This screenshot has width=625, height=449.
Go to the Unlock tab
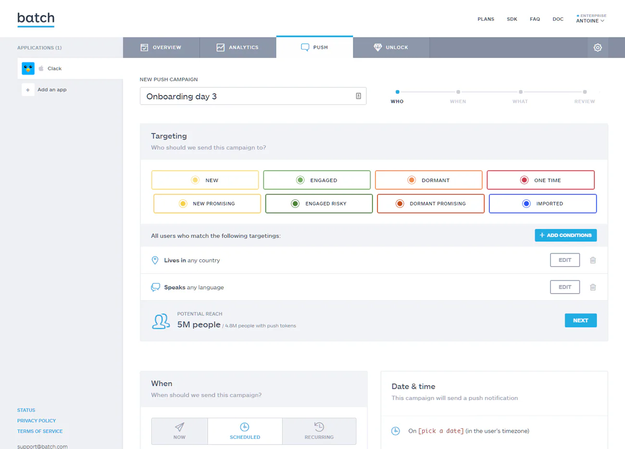click(391, 48)
